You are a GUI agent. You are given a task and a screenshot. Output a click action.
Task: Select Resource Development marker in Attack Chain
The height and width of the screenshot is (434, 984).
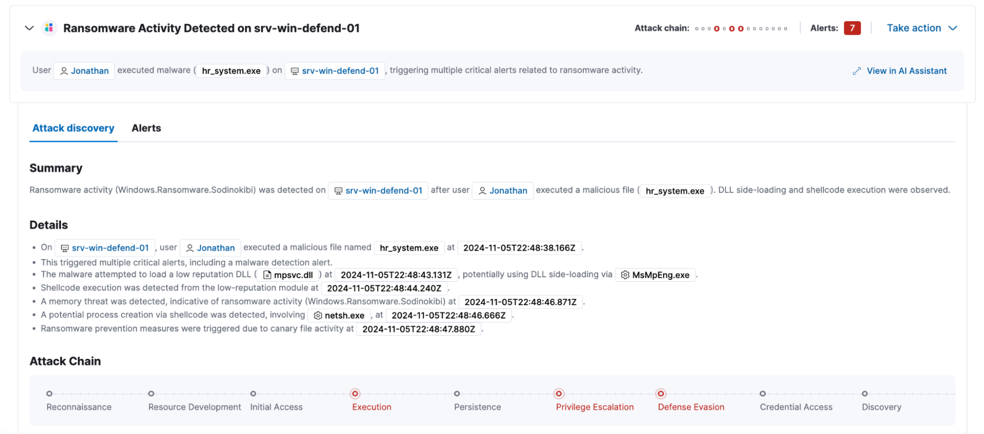[151, 394]
